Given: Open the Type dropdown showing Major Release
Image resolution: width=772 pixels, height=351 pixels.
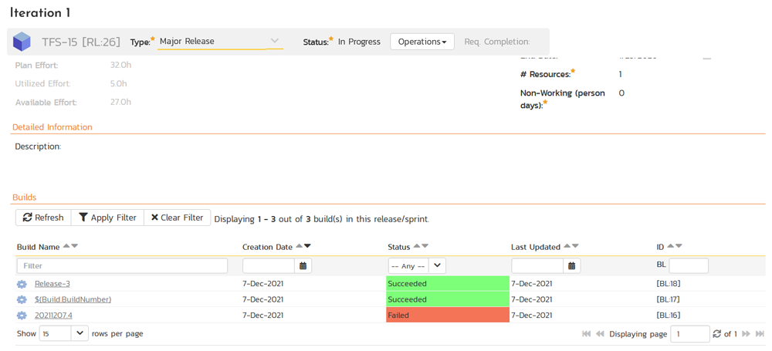Looking at the screenshot, I should point(220,42).
